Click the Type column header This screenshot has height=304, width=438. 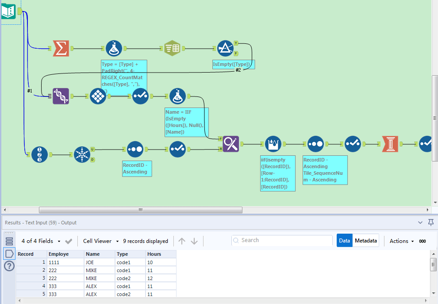[x=130, y=254]
